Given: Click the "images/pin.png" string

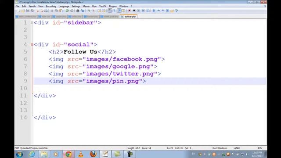Looking at the screenshot, I should point(112,81).
